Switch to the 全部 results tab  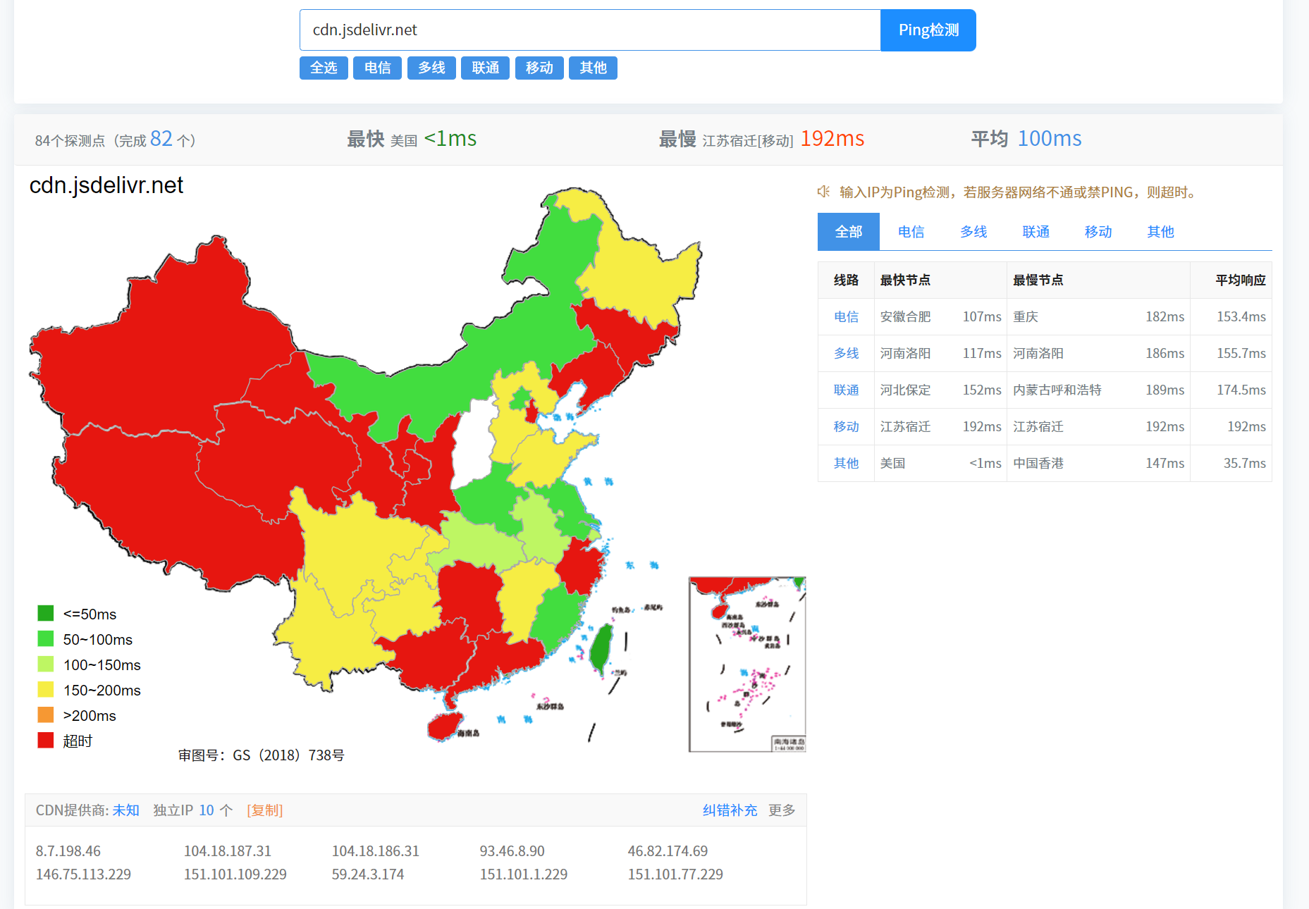click(x=849, y=232)
